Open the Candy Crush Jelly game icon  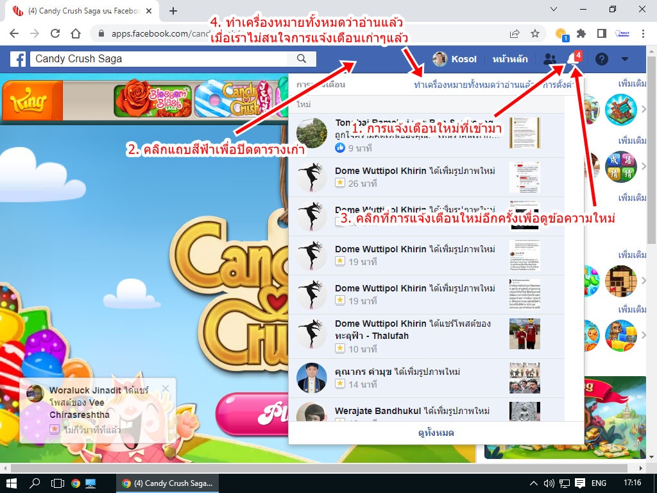click(233, 98)
